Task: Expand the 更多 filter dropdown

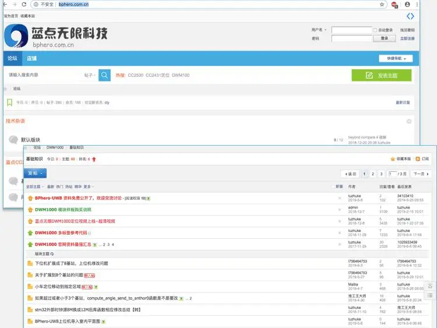Action: point(89,186)
